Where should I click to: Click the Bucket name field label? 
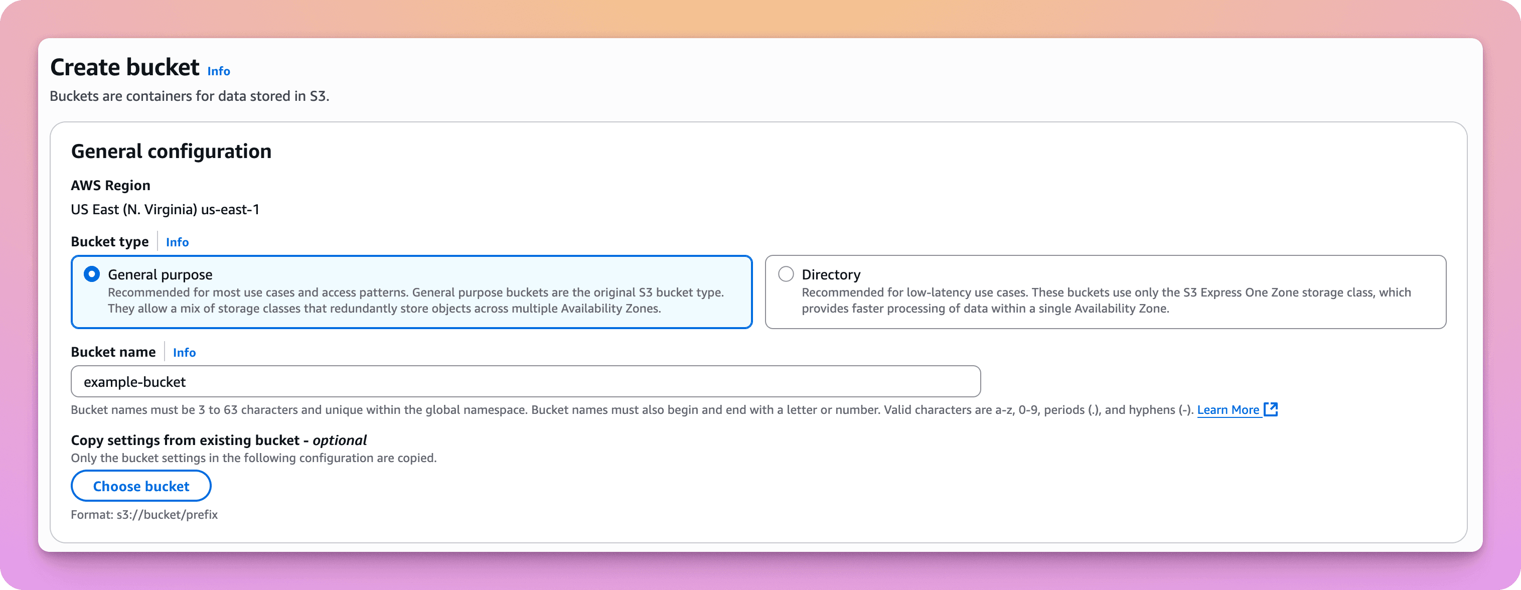pyautogui.click(x=113, y=352)
